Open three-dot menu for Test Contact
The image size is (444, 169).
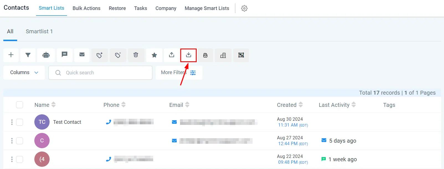pos(12,122)
